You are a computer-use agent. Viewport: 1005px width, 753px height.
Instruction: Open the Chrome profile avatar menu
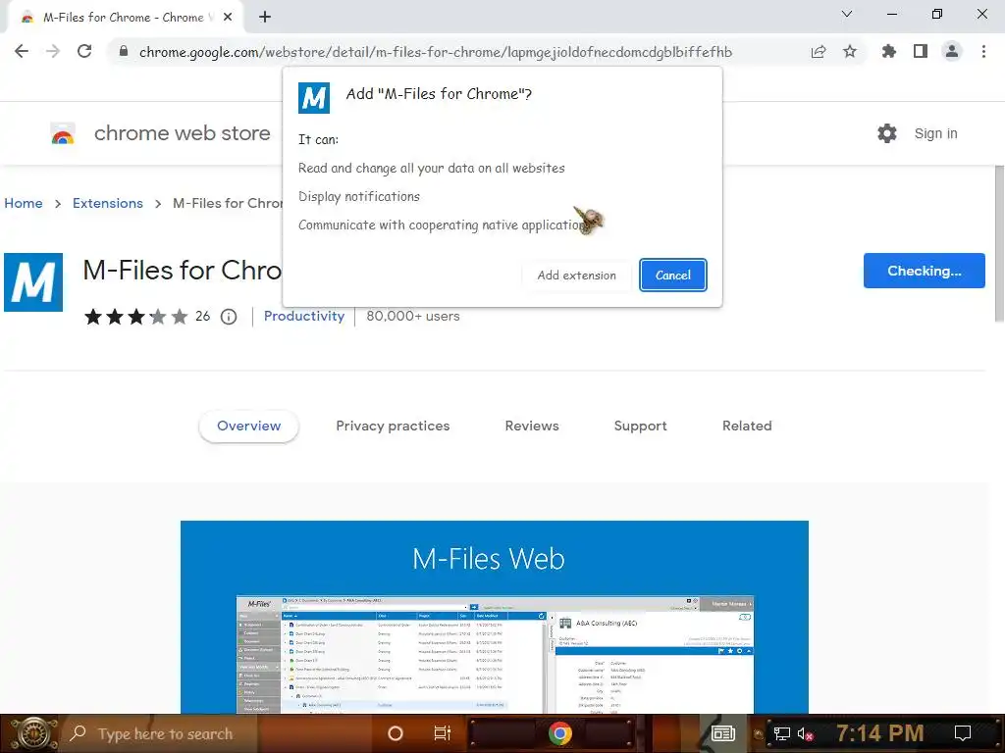point(952,51)
